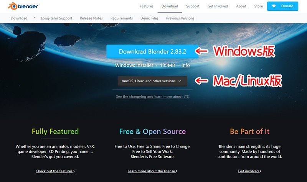The width and height of the screenshot is (307, 182).
Task: Click the Free & Open Source heading
Action: coord(152,131)
